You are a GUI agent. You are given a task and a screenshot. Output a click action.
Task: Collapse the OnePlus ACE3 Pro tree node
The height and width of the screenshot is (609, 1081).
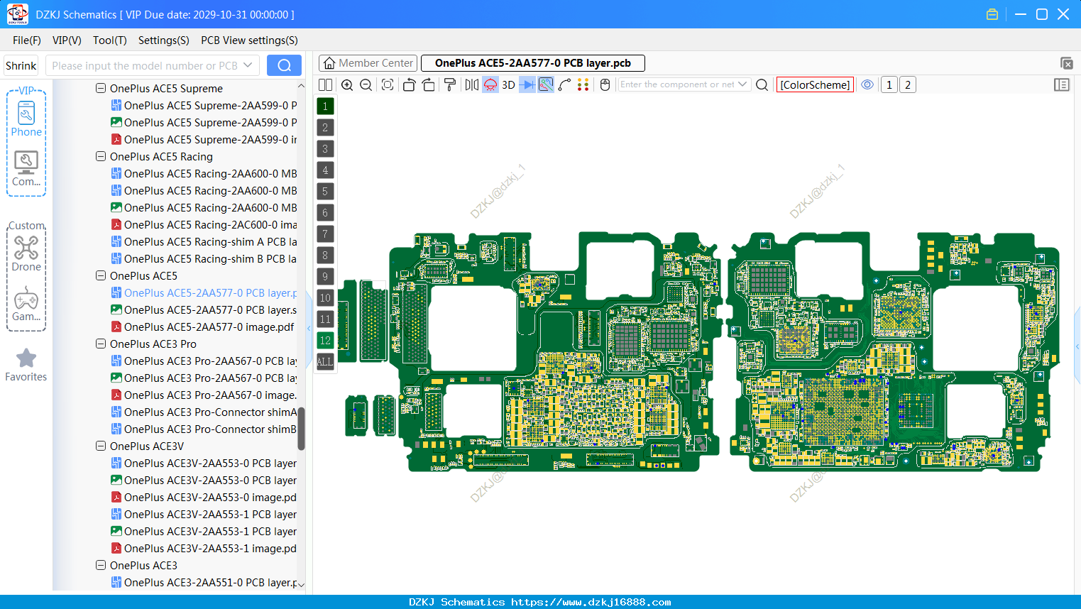coord(101,344)
